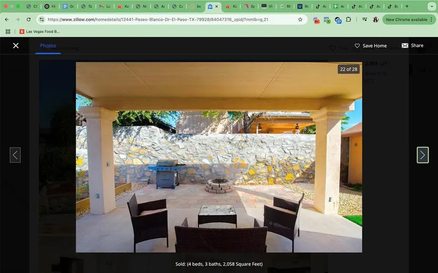
Task: Click the Share envelope icon
Action: 405,46
